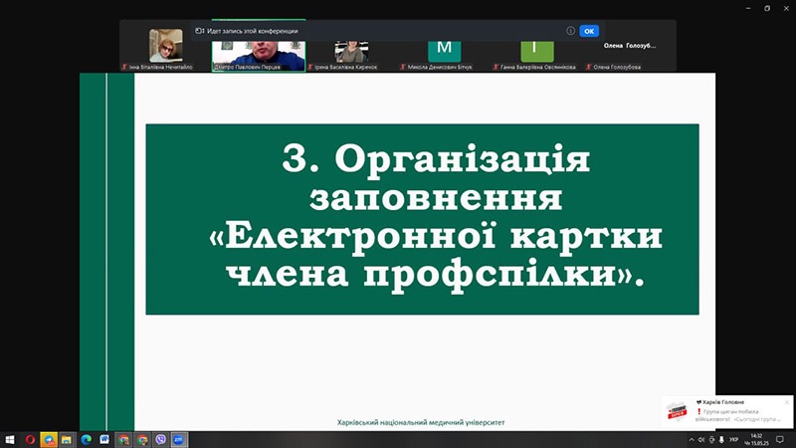796x448 pixels.
Task: Click Микола Денисович Бітчук's avatar tile
Action: point(444,49)
